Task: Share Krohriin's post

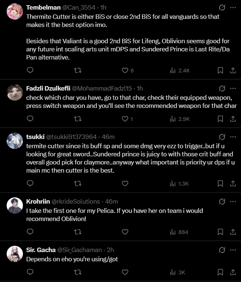Action: 233,232
